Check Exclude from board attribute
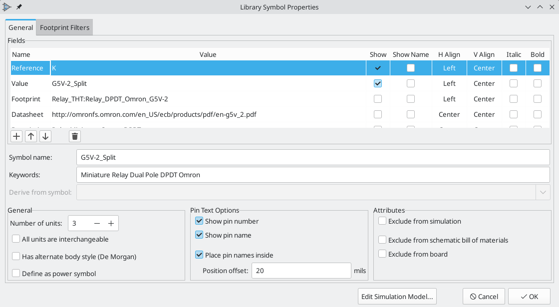 pos(382,254)
